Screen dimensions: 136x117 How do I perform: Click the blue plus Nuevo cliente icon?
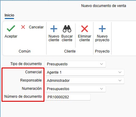click(54, 29)
